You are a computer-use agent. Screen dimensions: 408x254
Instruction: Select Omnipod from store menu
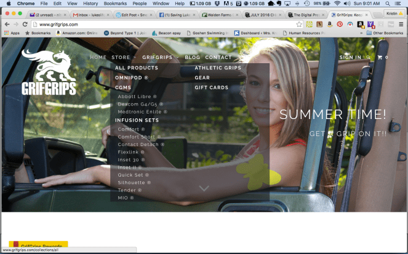click(132, 78)
